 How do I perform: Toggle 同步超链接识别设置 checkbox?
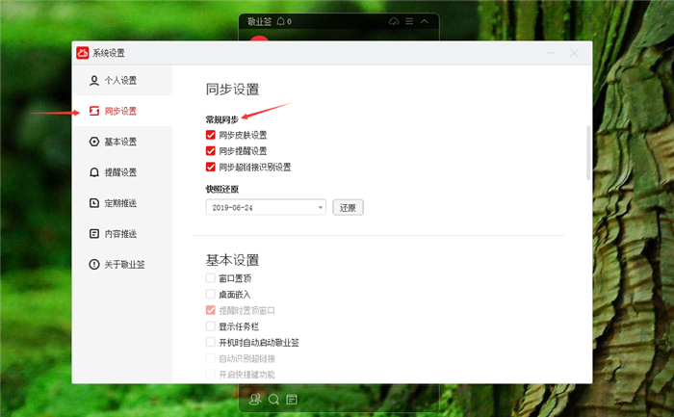[x=210, y=167]
